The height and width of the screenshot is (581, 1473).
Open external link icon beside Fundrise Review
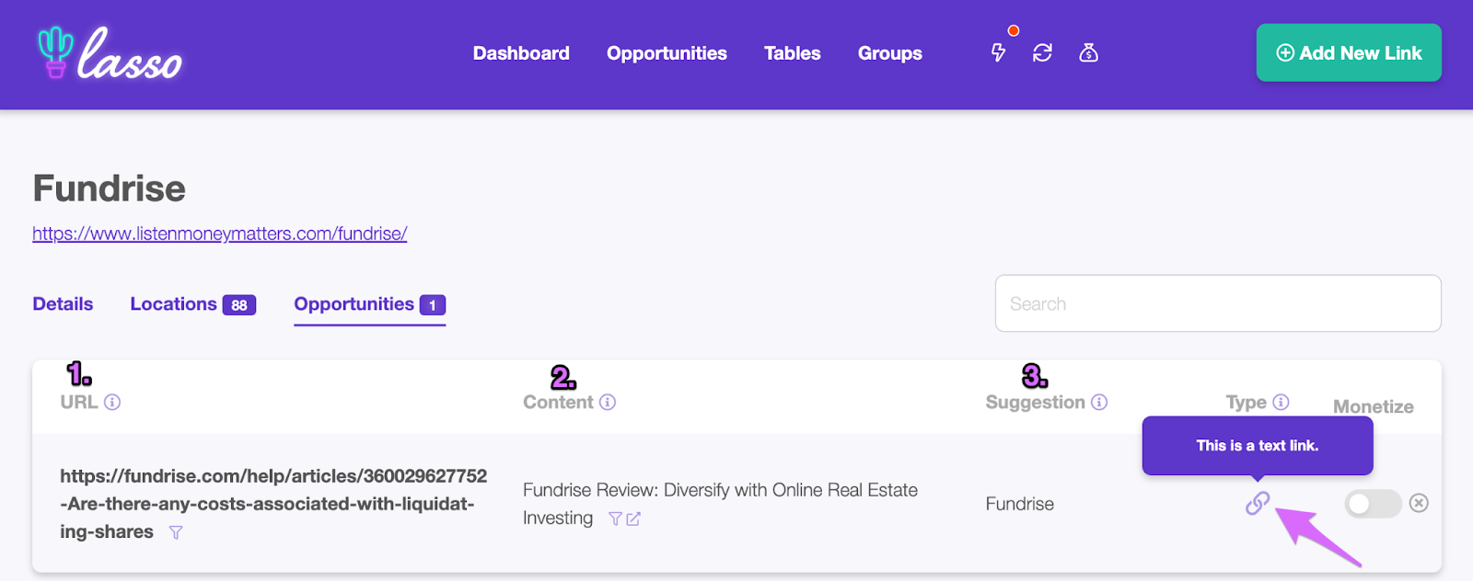click(633, 519)
